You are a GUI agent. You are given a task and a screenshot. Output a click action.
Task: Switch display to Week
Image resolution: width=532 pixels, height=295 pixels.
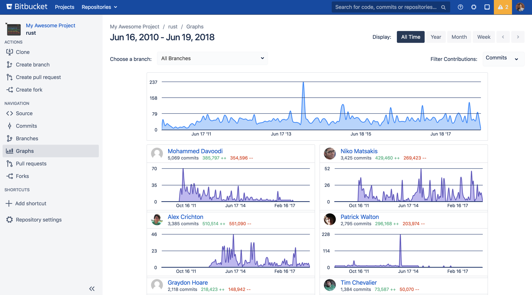coord(484,37)
